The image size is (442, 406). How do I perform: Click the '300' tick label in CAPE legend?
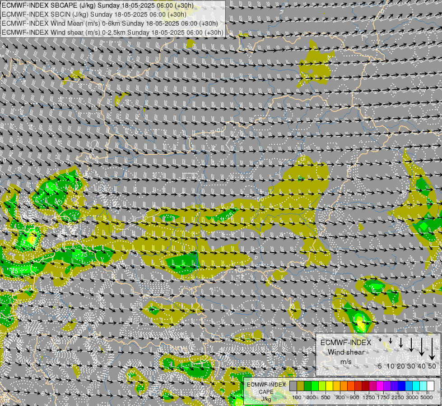311,397
